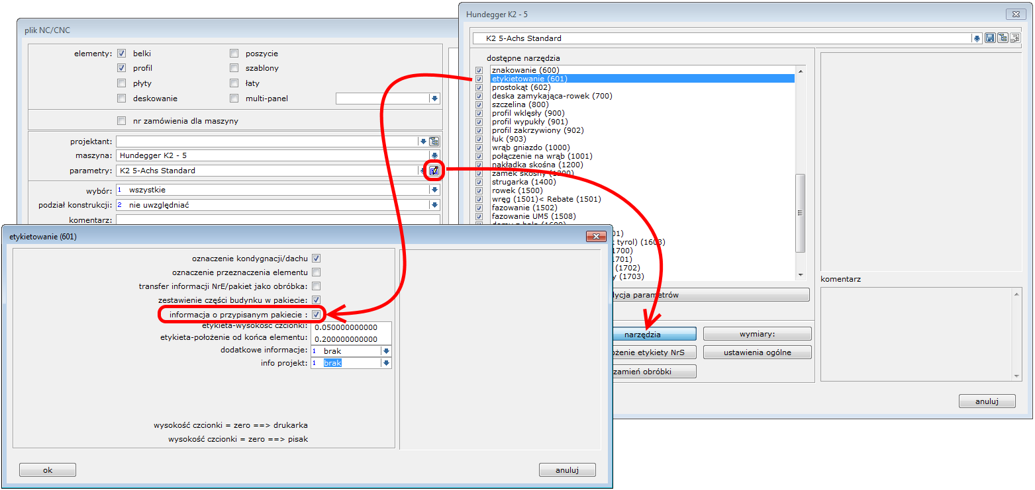Click the etykieta-wysokość czcionki value field
Screen dimensions: 1035x490
[x=352, y=327]
